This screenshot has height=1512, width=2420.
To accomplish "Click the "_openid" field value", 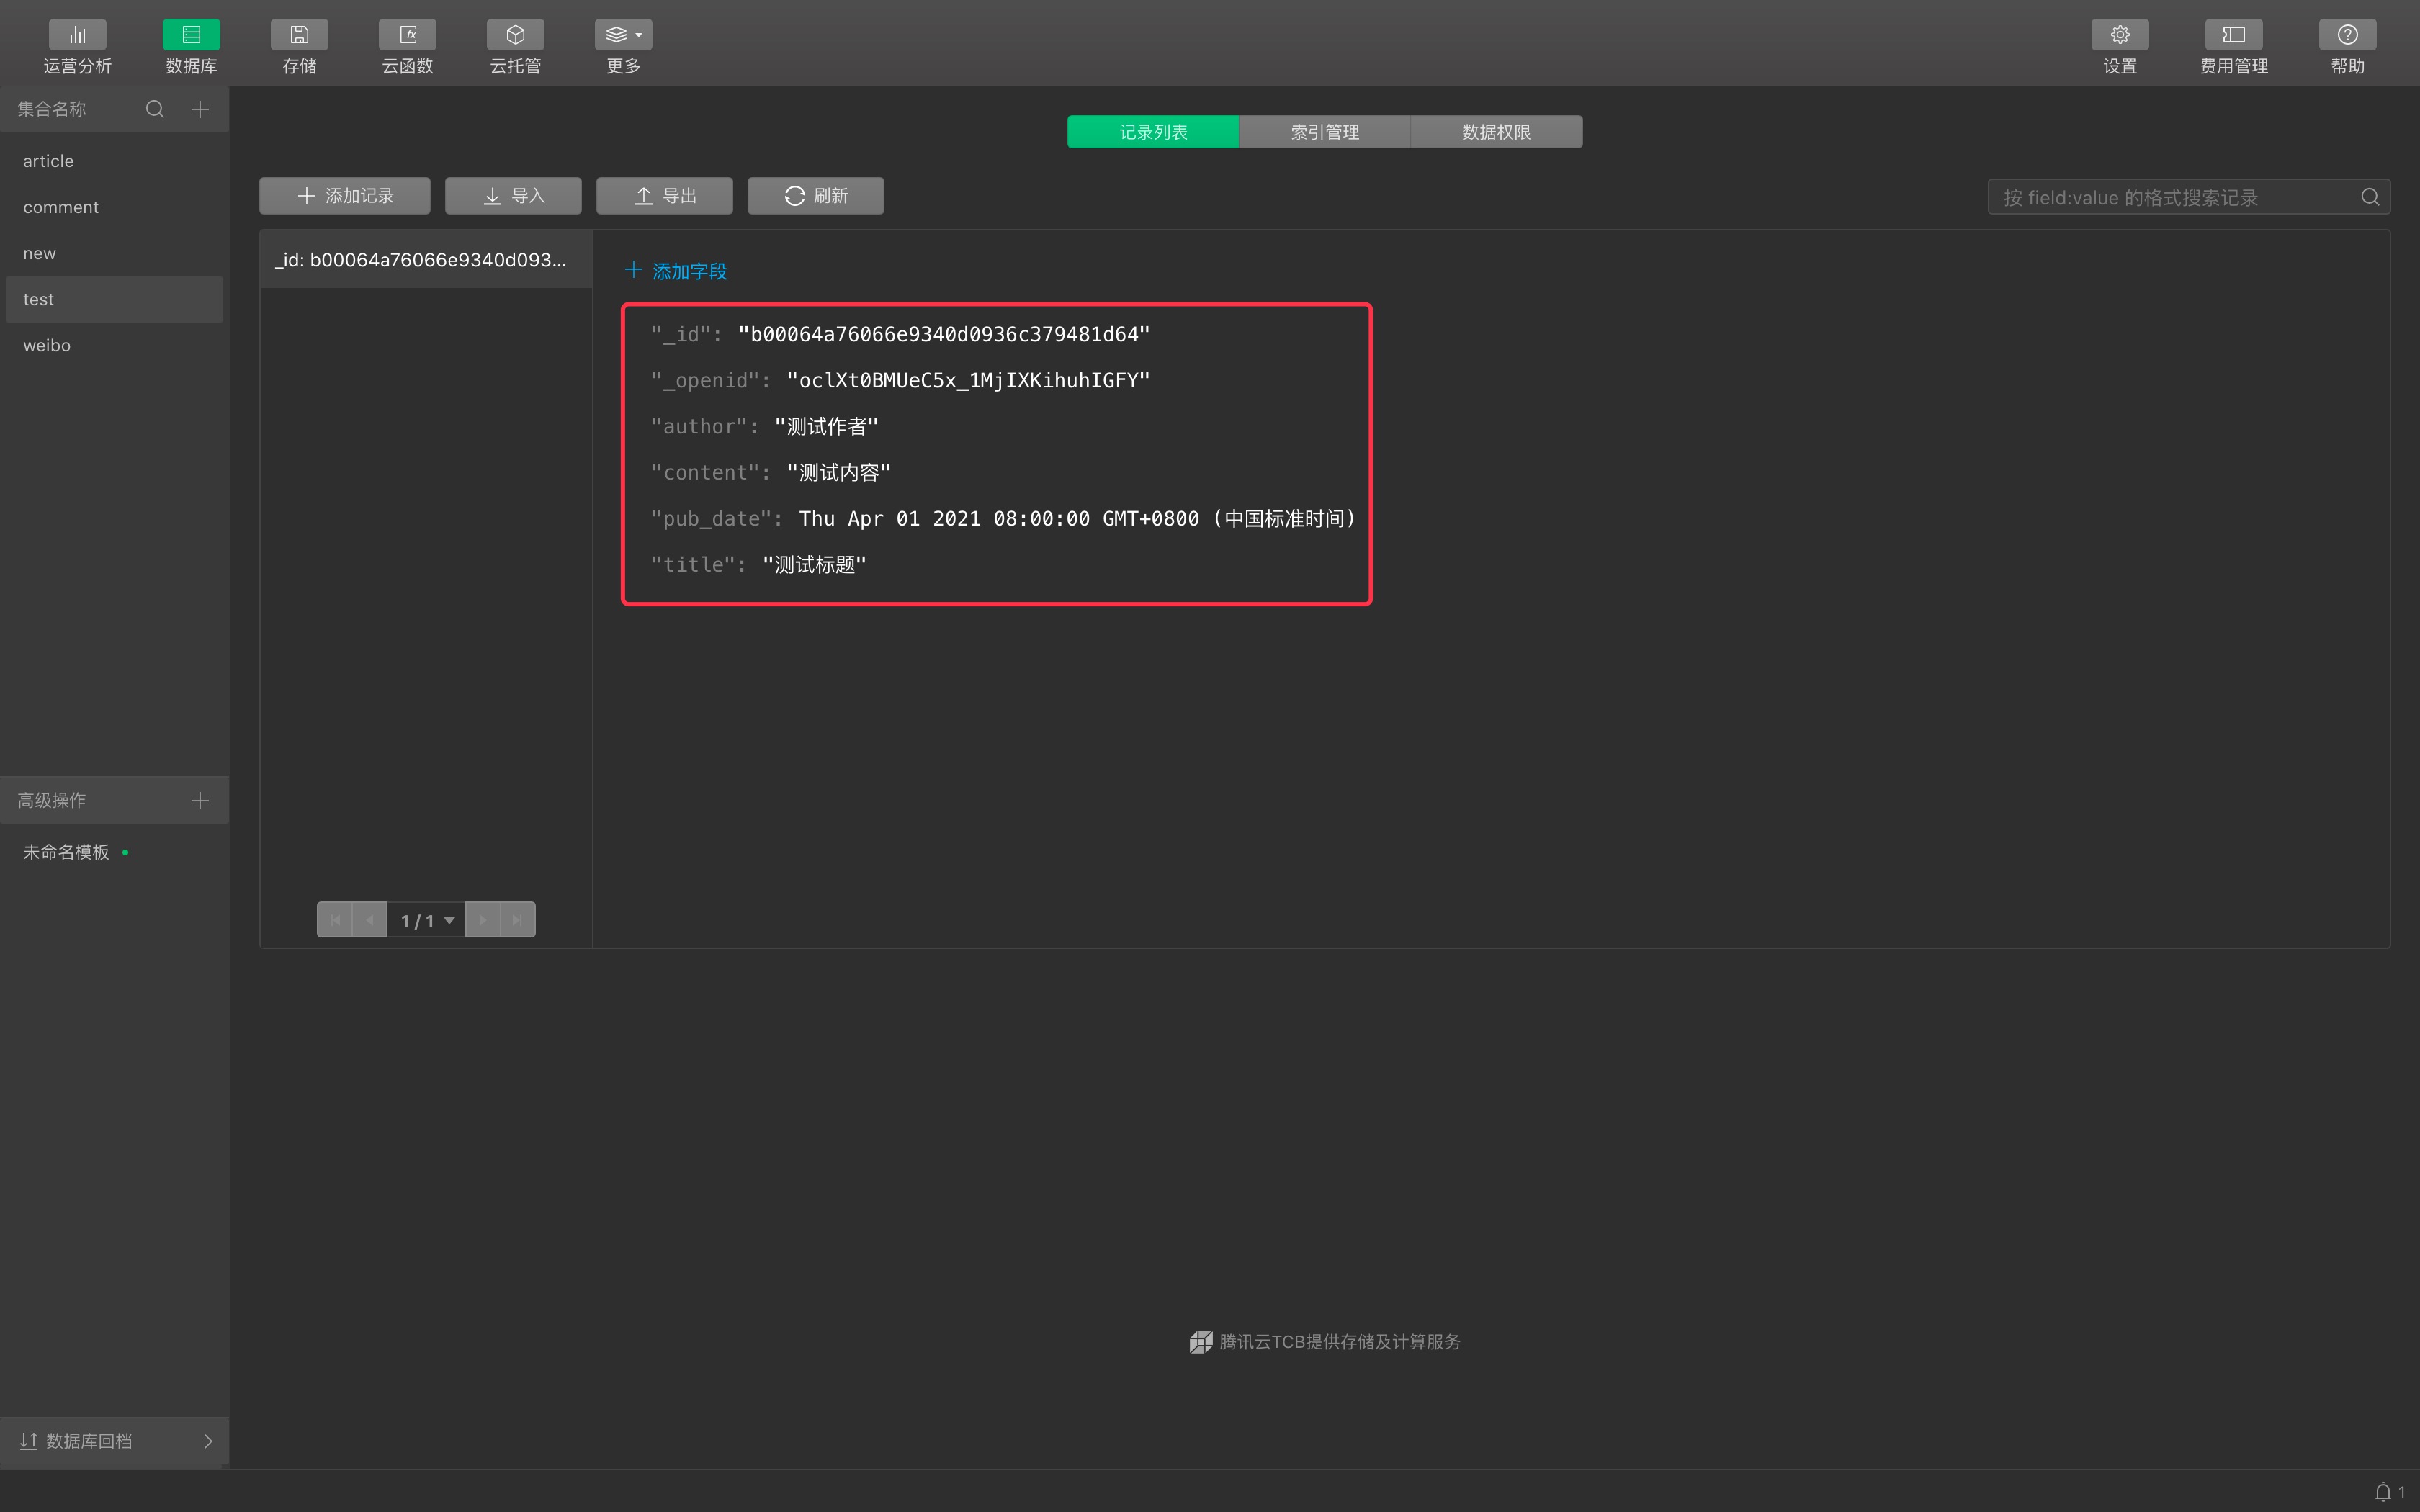I will pos(968,380).
